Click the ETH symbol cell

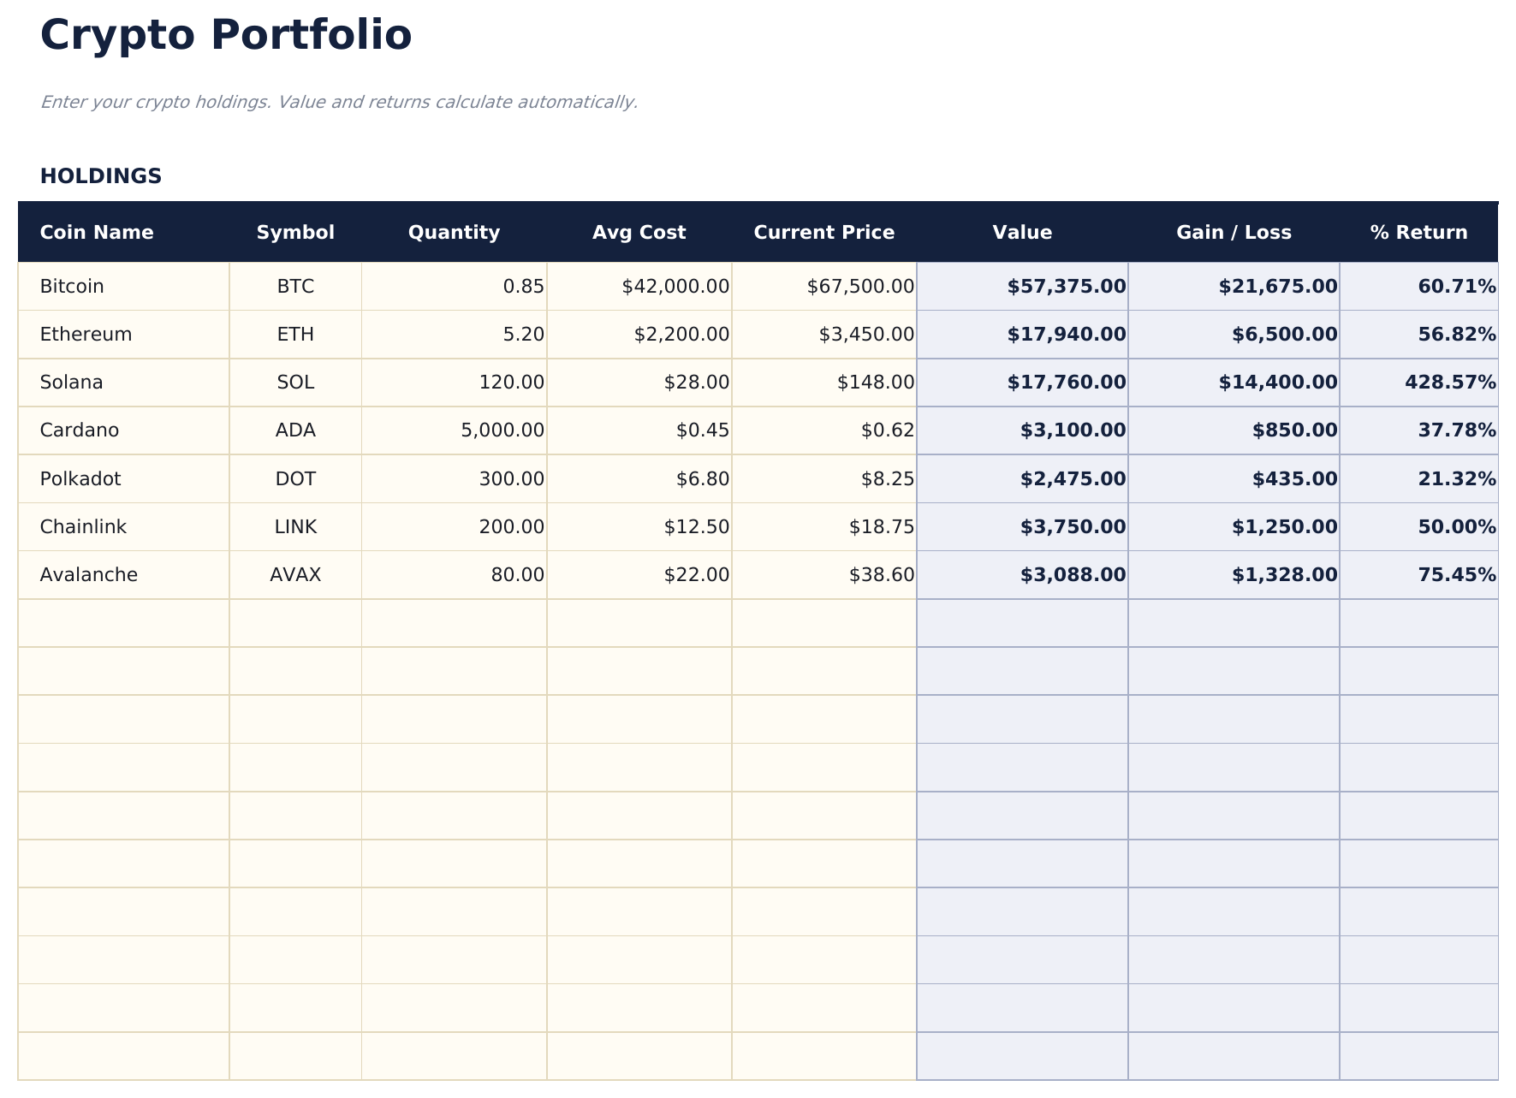[294, 335]
